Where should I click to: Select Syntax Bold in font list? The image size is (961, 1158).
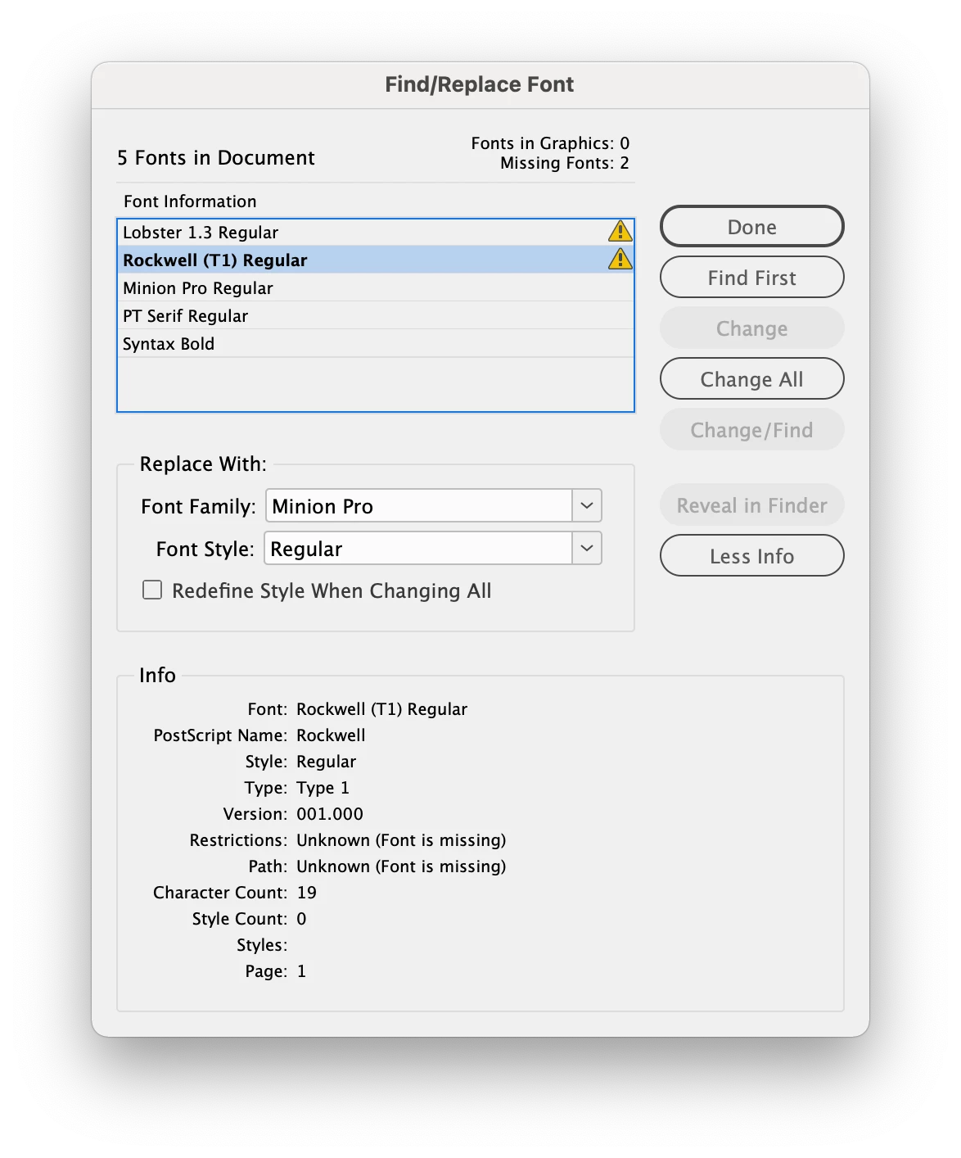tap(376, 343)
